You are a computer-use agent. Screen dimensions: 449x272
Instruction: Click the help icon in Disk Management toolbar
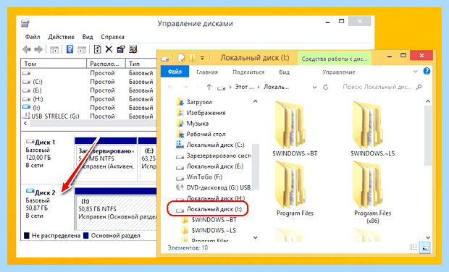[x=70, y=49]
